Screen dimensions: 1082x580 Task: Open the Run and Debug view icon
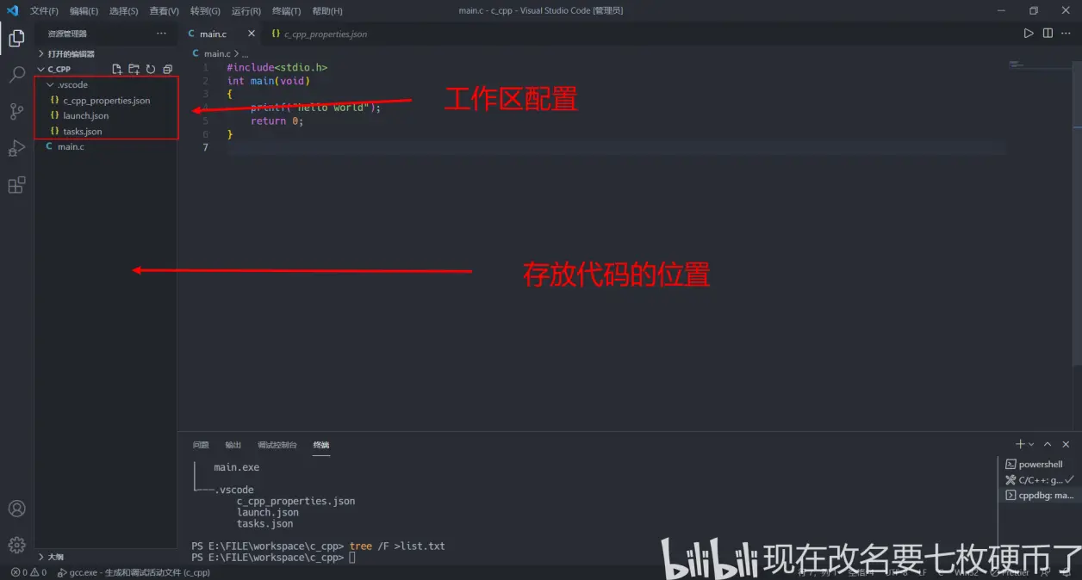point(16,148)
